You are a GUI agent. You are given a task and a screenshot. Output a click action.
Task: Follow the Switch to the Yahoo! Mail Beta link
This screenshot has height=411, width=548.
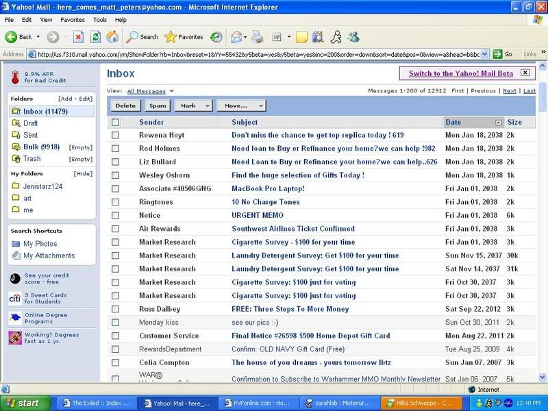461,73
